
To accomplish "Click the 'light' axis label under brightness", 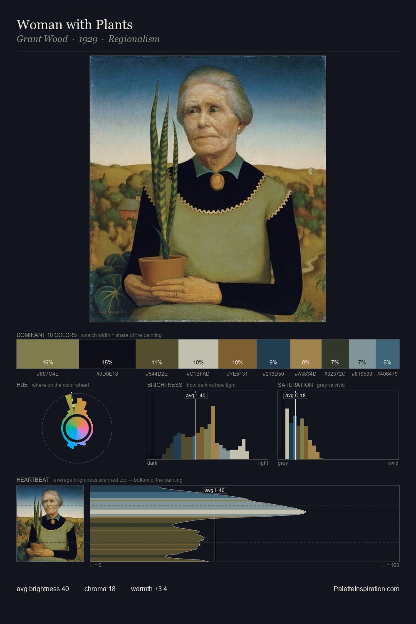I will click(x=263, y=463).
